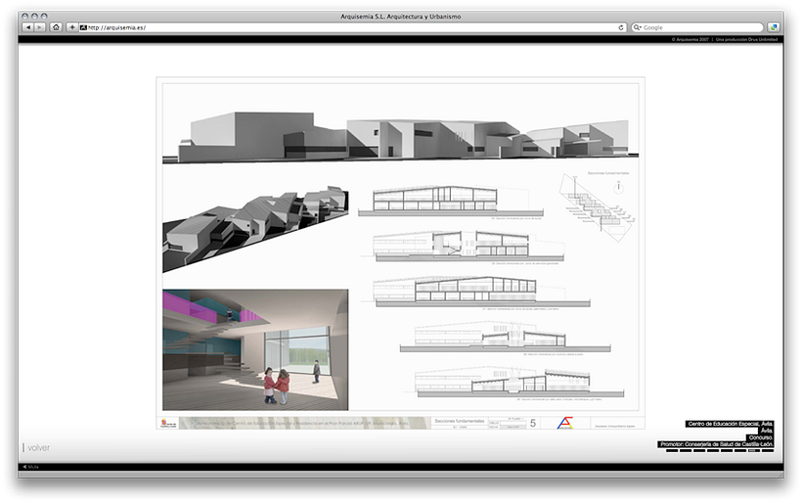Viewport: 802px width, 503px height.
Task: Click 'Promotor: Consejería de Salud' caption
Action: [716, 444]
